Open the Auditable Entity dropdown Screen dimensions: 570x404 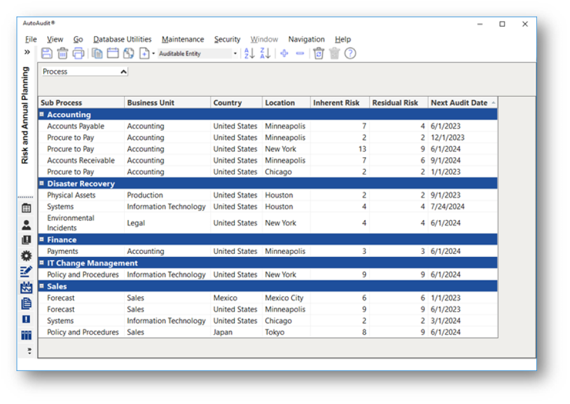pyautogui.click(x=235, y=53)
